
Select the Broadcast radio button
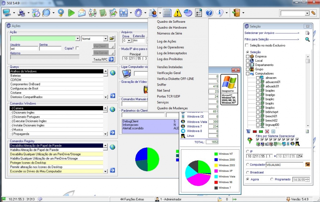point(248,172)
